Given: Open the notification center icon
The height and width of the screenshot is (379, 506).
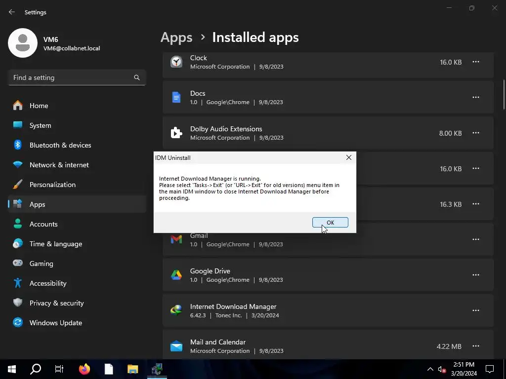Looking at the screenshot, I should point(490,369).
